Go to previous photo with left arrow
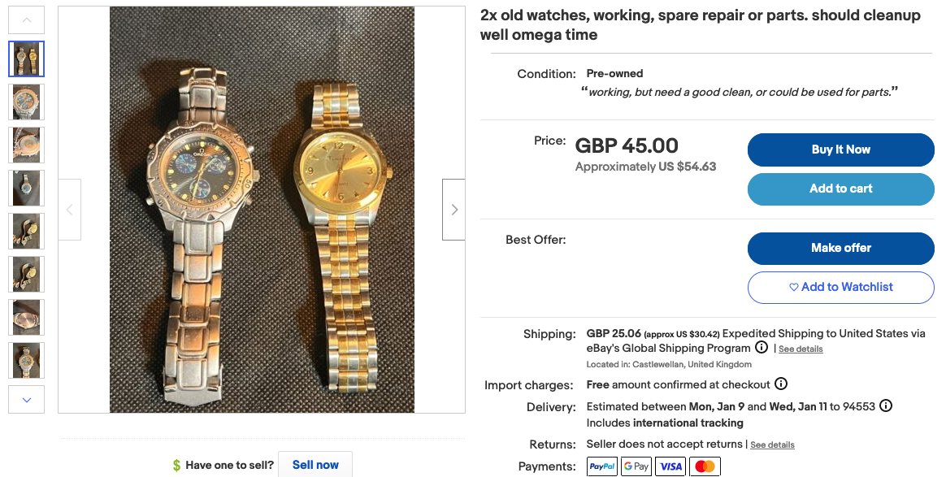This screenshot has height=477, width=946. (70, 210)
